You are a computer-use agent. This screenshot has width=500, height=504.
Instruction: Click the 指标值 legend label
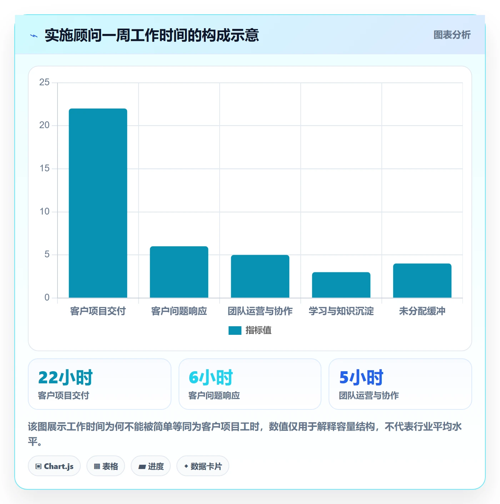click(x=259, y=331)
